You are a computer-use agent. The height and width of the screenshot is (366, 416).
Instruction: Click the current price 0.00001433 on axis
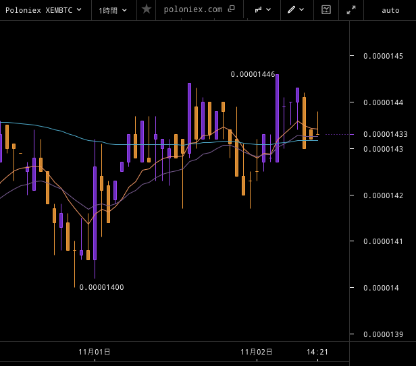pos(385,135)
